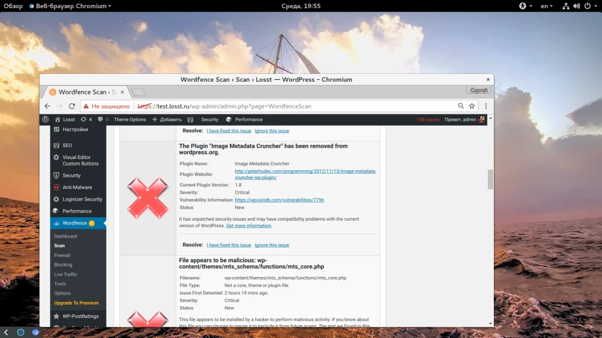The width and height of the screenshot is (602, 338).
Task: Click Добавить in the admin bar
Action: [167, 120]
